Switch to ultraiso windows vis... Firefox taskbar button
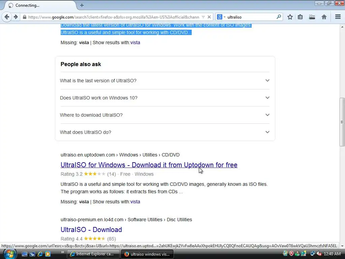Image resolution: width=345 pixels, height=259 pixels. (147, 254)
